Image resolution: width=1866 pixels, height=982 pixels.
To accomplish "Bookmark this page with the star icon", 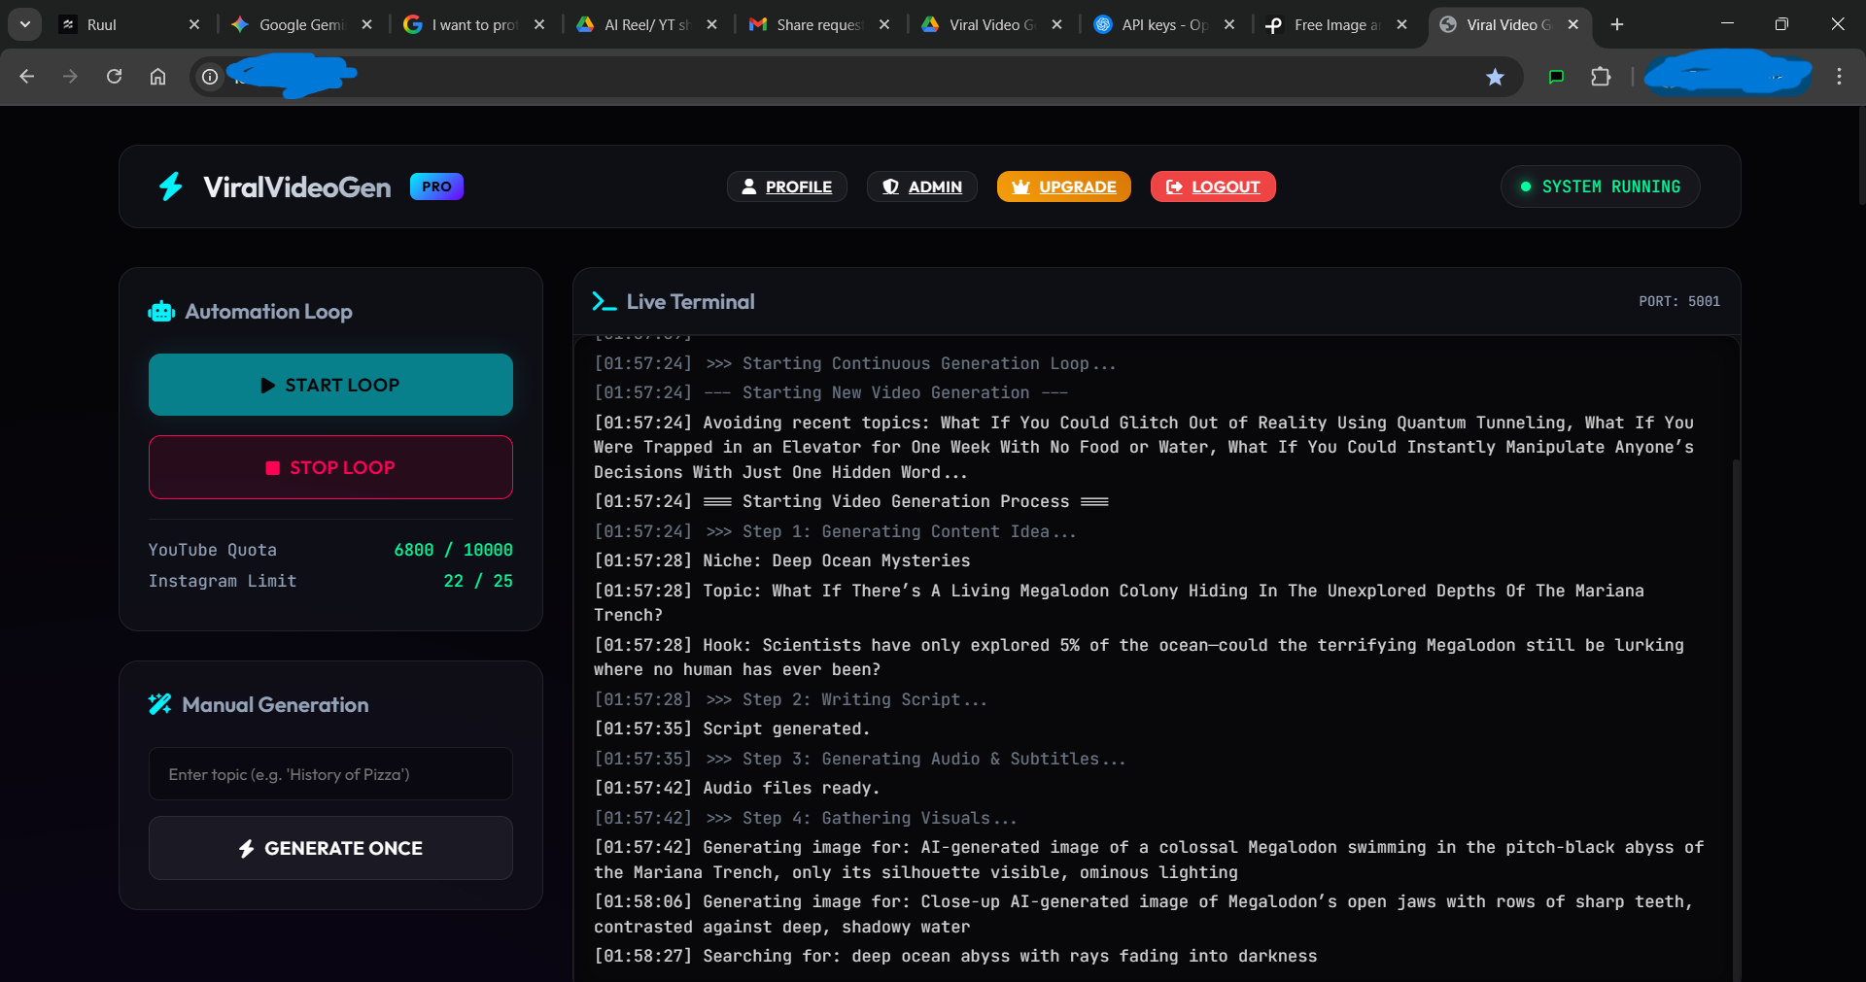I will (x=1495, y=77).
